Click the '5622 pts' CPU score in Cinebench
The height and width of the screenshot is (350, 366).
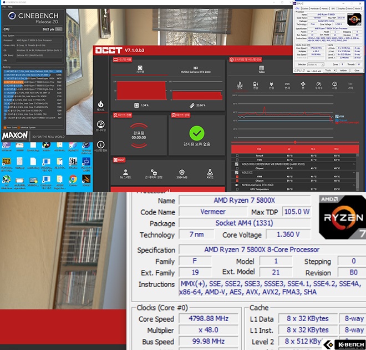pyautogui.click(x=48, y=29)
